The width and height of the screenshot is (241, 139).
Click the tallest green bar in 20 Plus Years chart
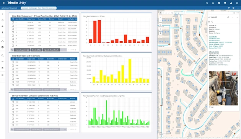pyautogui.click(x=106, y=113)
